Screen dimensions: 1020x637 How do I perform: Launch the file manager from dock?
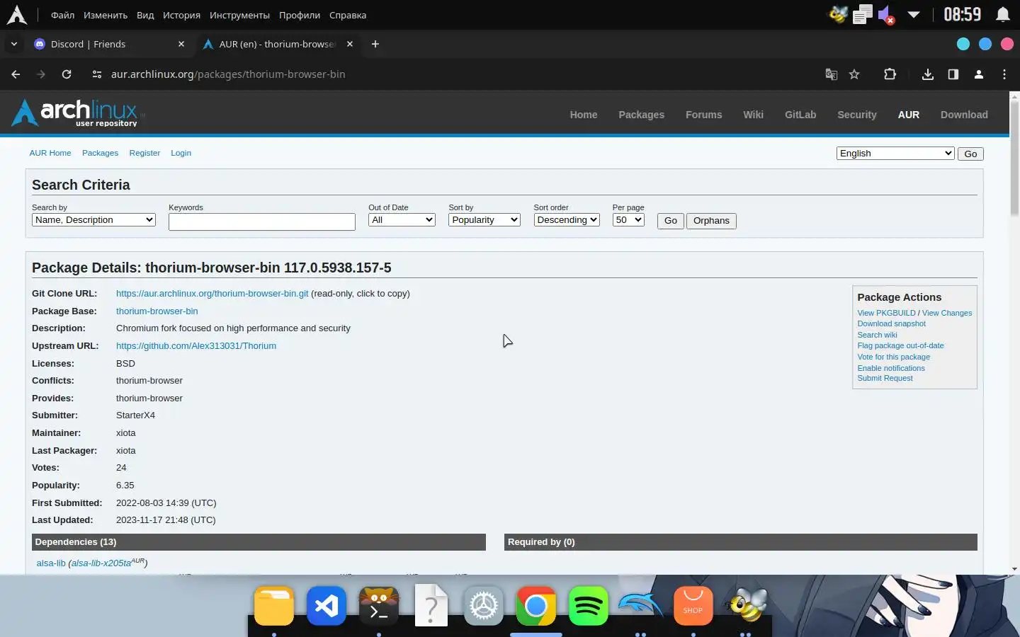pyautogui.click(x=273, y=606)
